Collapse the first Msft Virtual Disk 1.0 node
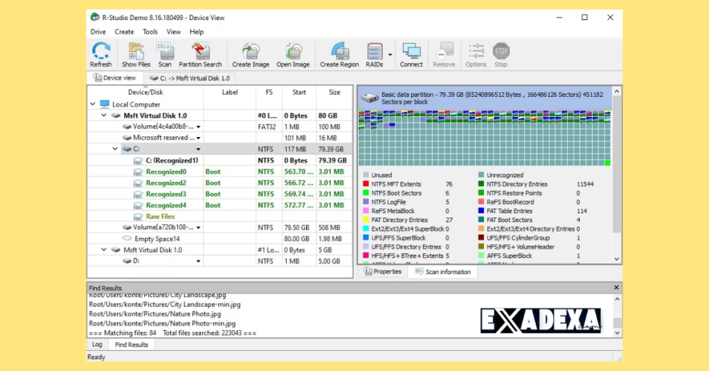This screenshot has width=709, height=371. click(104, 116)
